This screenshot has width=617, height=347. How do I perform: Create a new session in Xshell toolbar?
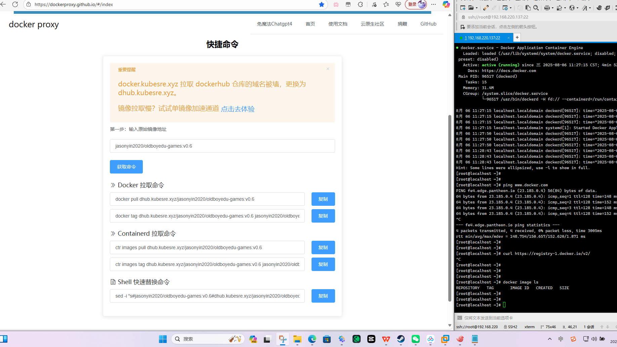[x=463, y=8]
